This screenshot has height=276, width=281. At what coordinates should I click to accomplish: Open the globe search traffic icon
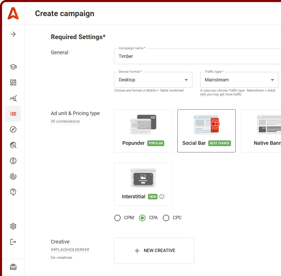pyautogui.click(x=13, y=145)
